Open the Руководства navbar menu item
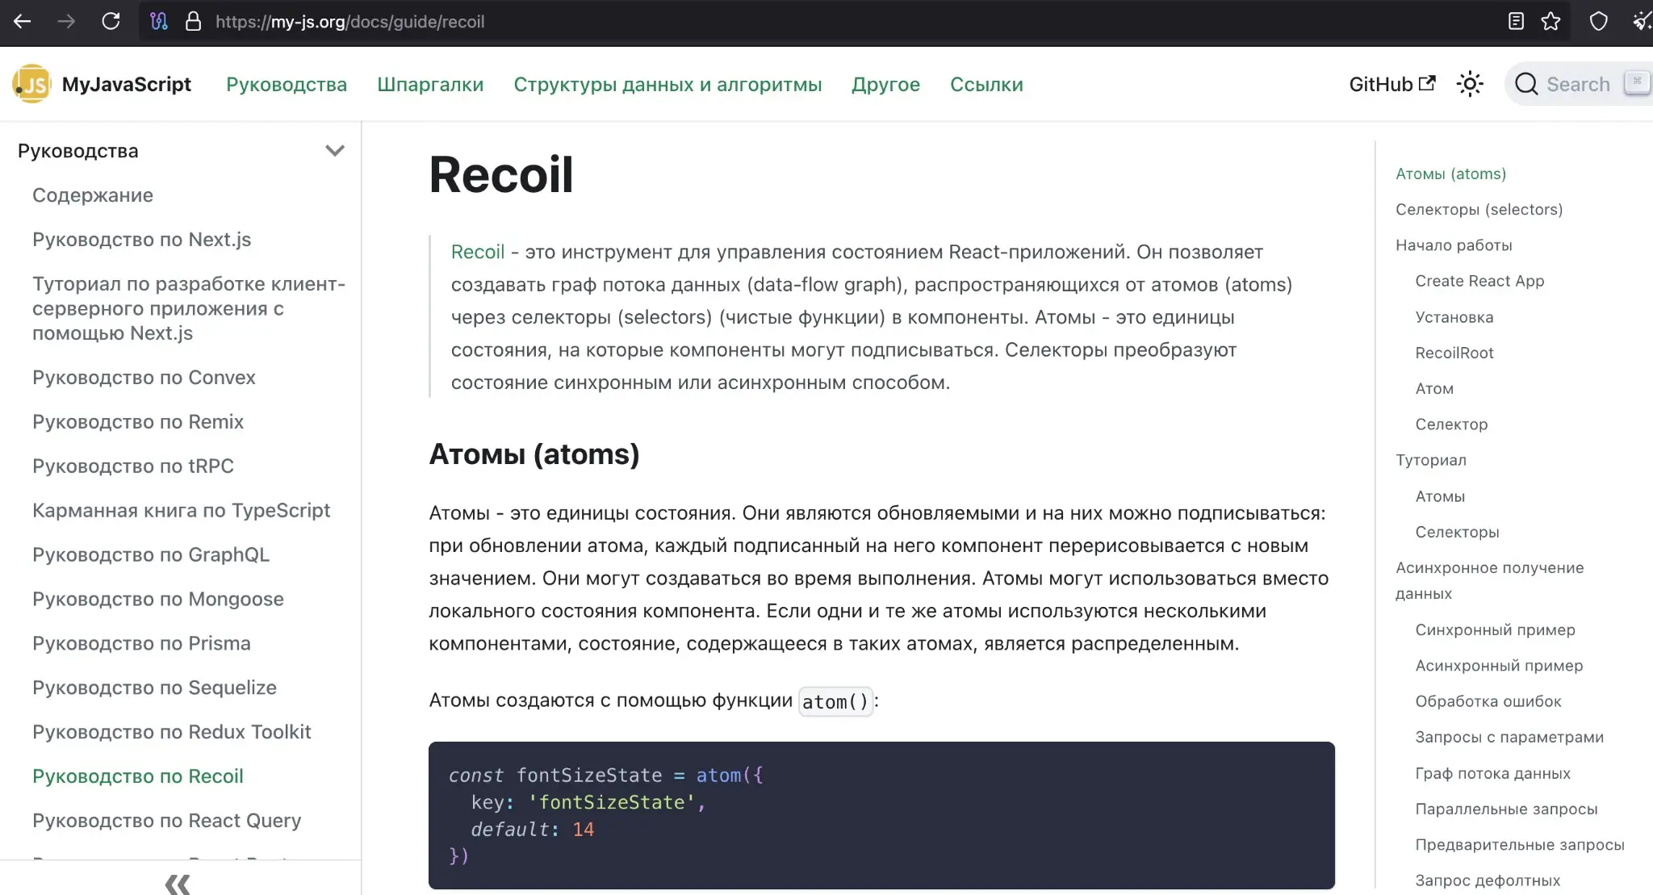The width and height of the screenshot is (1653, 895). (287, 84)
